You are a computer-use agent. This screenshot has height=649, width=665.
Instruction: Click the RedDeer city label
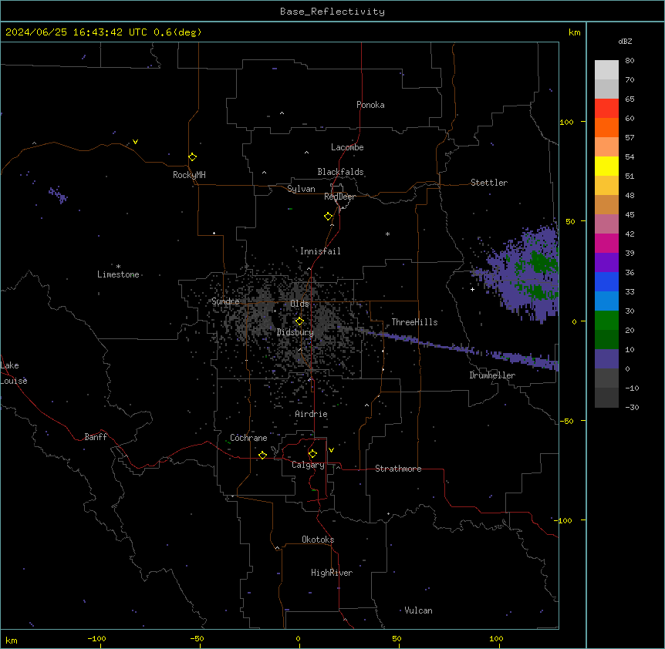coord(339,197)
